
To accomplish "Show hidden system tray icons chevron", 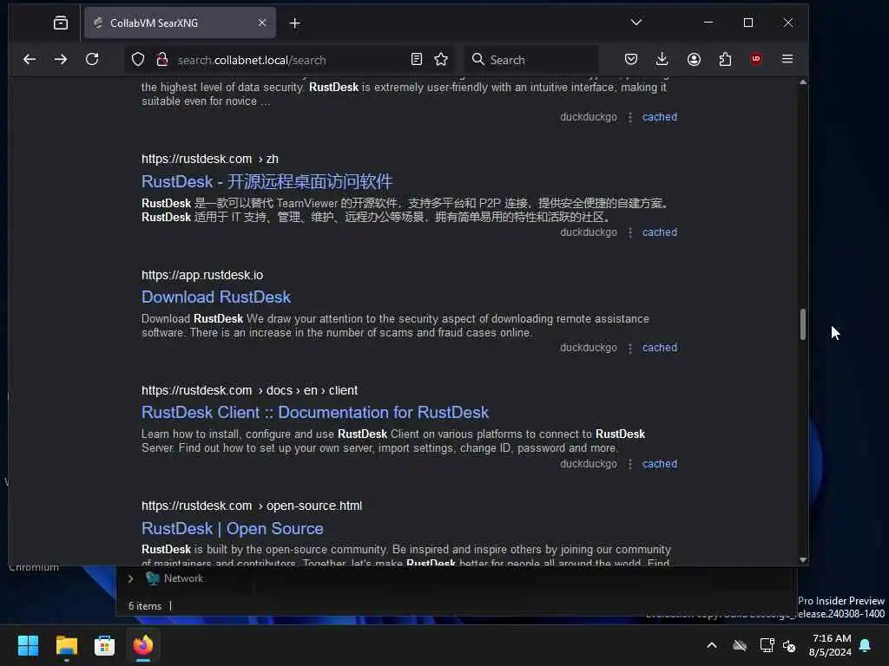I will (712, 645).
